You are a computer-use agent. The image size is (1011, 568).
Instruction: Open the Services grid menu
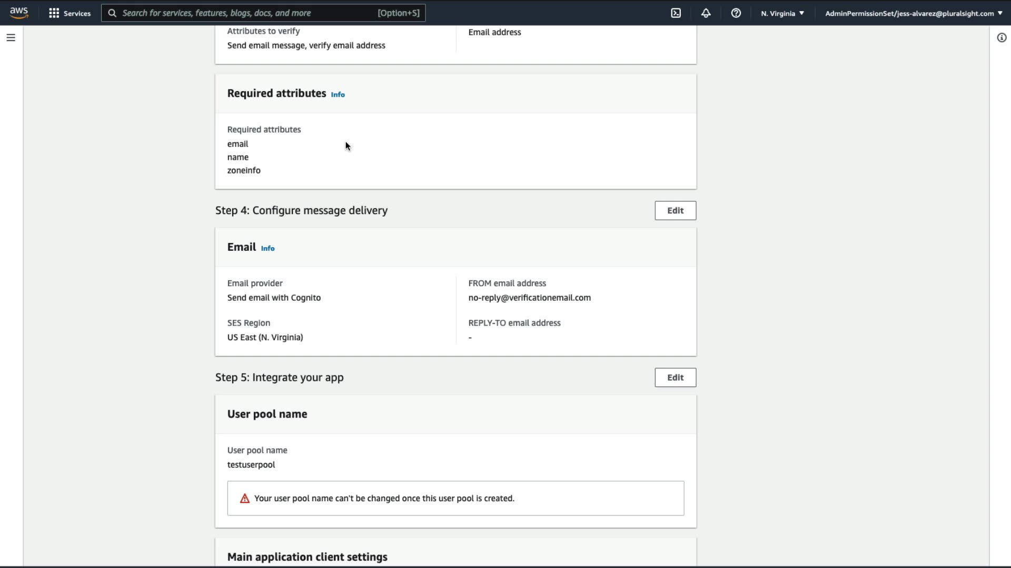click(54, 13)
